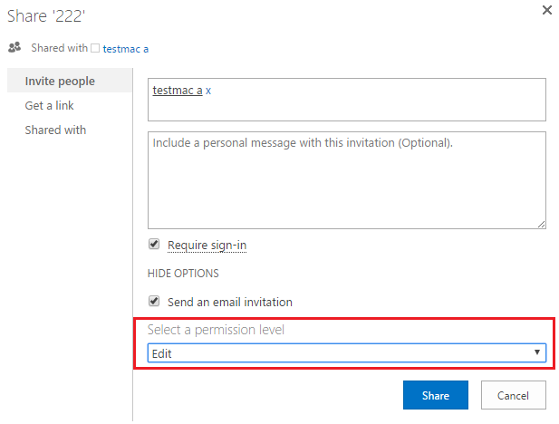The width and height of the screenshot is (559, 424).
Task: Close the Share dialog with X
Action: [546, 11]
